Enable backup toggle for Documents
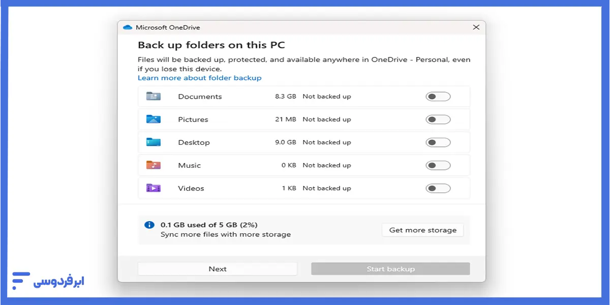Image resolution: width=610 pixels, height=305 pixels. tap(438, 97)
